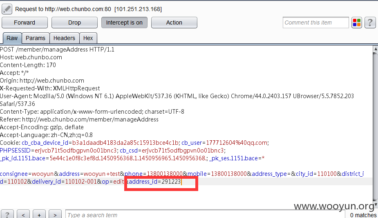Forward the intercepted request
This screenshot has height=218, width=378.
[25, 22]
